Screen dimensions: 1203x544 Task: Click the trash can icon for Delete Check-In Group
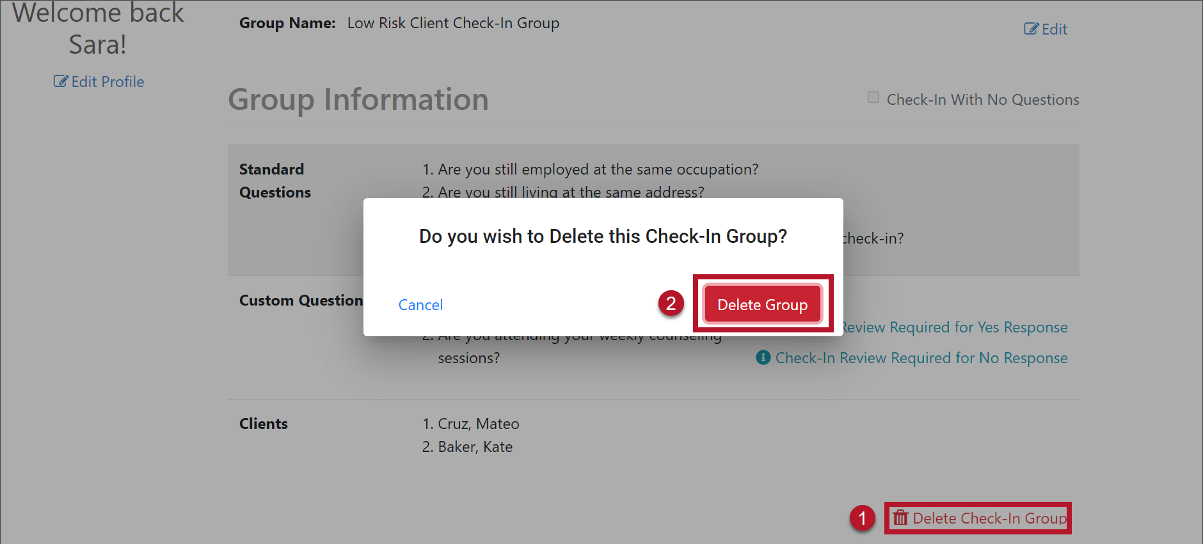pyautogui.click(x=900, y=517)
